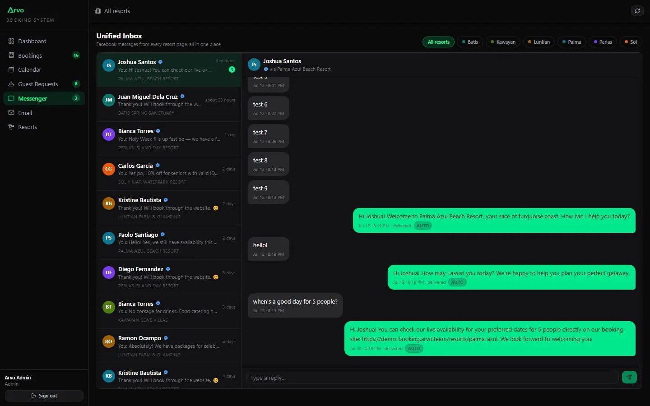Click the Email envelope icon in the sidebar

(11, 113)
